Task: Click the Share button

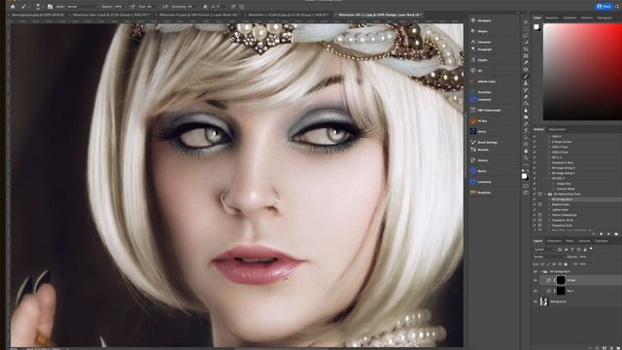Action: tap(605, 6)
